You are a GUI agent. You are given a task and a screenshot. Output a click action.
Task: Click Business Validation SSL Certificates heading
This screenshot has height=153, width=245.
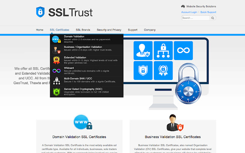tap(173, 137)
